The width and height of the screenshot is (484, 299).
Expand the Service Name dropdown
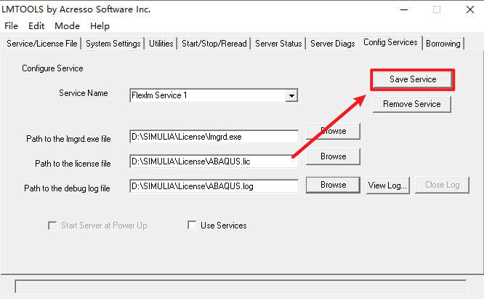(291, 95)
